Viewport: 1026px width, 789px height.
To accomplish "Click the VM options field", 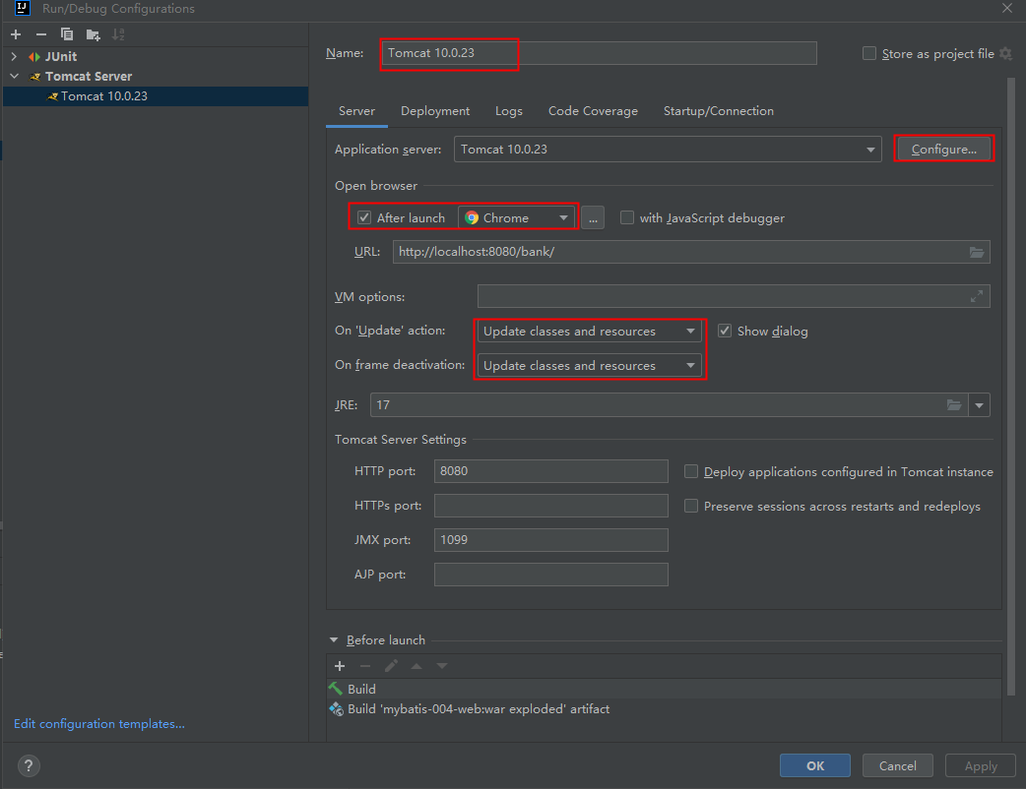I will pos(734,297).
